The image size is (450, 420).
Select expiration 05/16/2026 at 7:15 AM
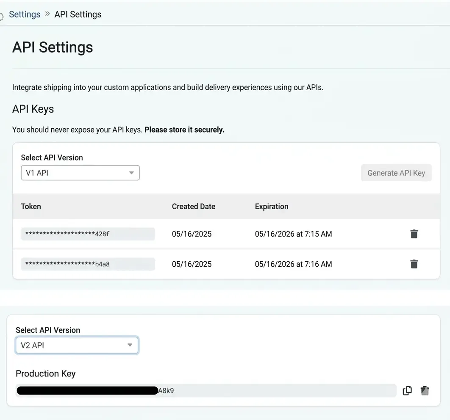(x=293, y=234)
